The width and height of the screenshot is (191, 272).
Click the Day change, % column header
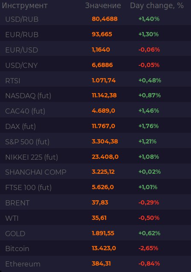pyautogui.click(x=157, y=6)
